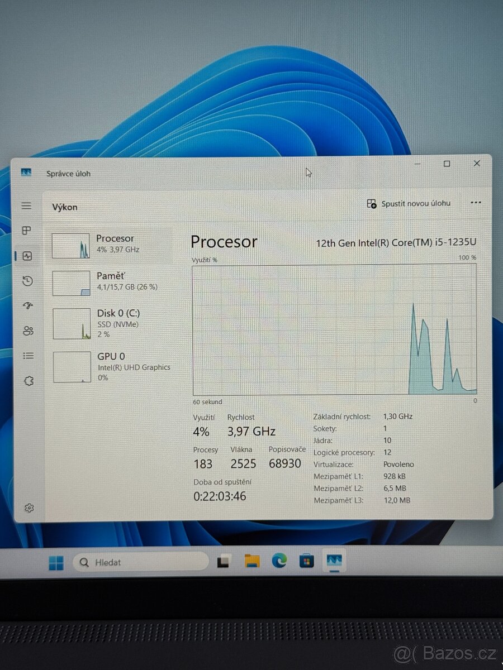
Task: Click the CPU usage graph
Action: (x=334, y=329)
